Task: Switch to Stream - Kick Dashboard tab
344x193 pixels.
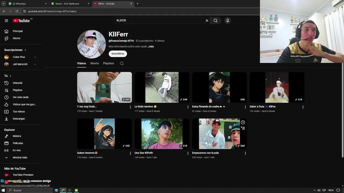Action: [70, 4]
